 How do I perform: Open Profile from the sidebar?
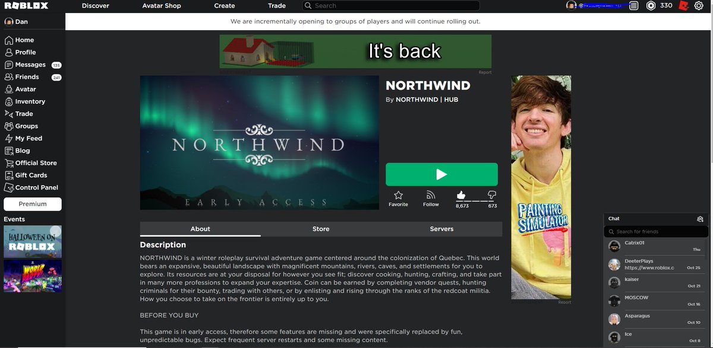click(20, 52)
